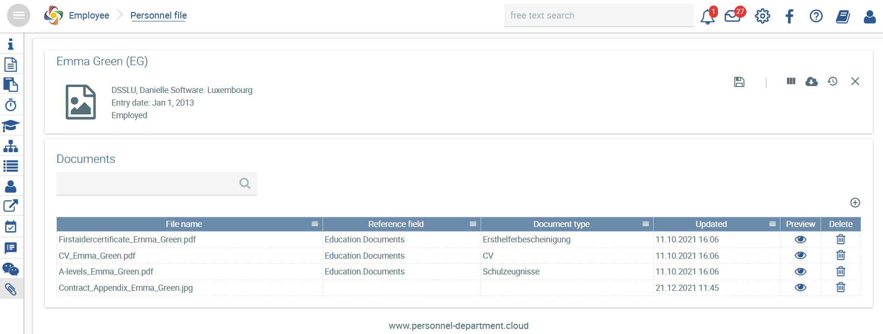Download via the cloud icon

812,81
